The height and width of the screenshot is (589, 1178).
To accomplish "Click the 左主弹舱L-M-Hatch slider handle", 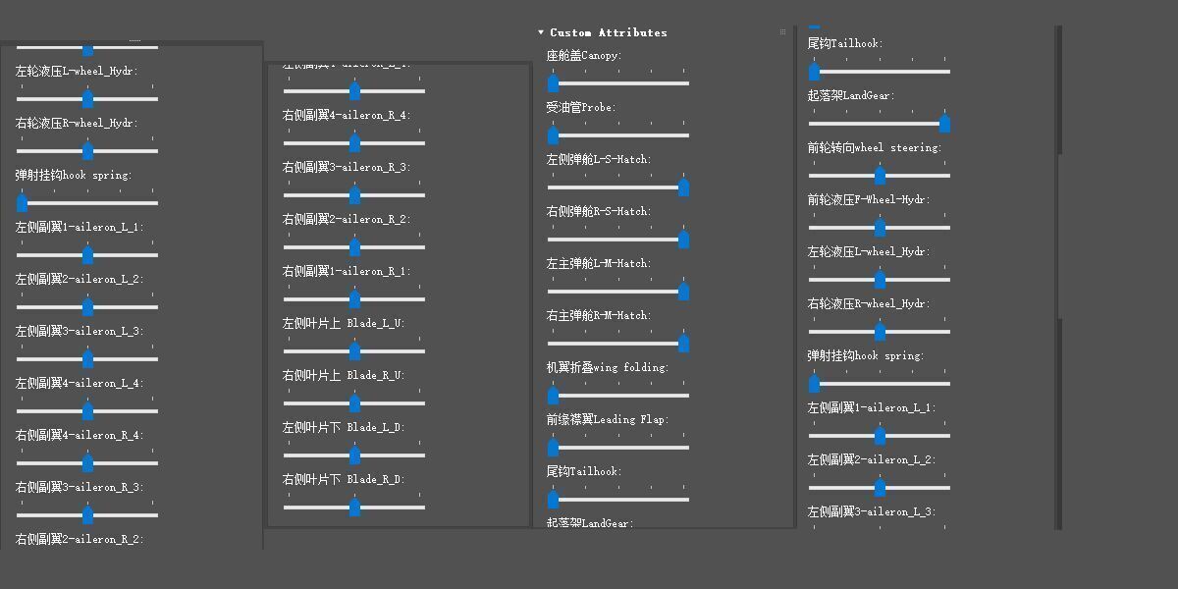I will pos(683,292).
